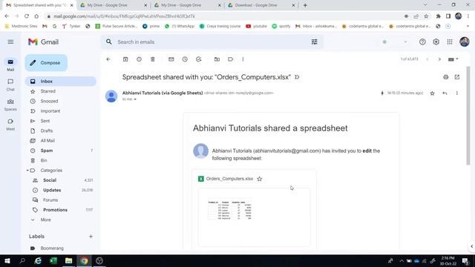Open input tools dropdown
This screenshot has width=475, height=267.
453,59
